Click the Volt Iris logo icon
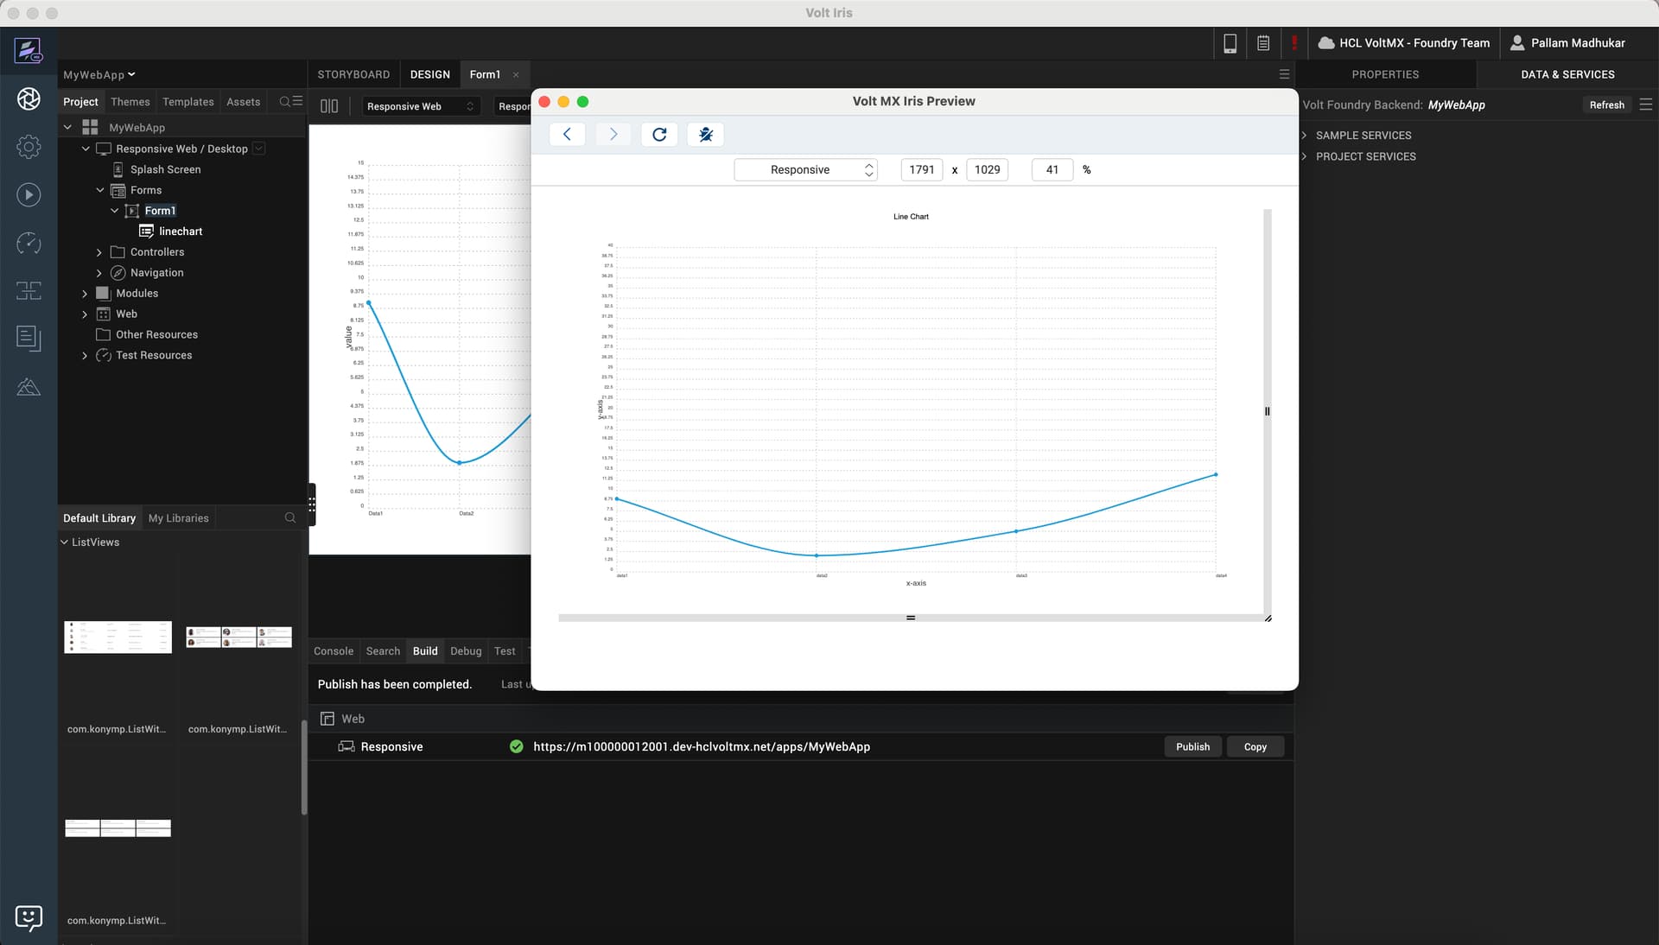 coord(29,50)
